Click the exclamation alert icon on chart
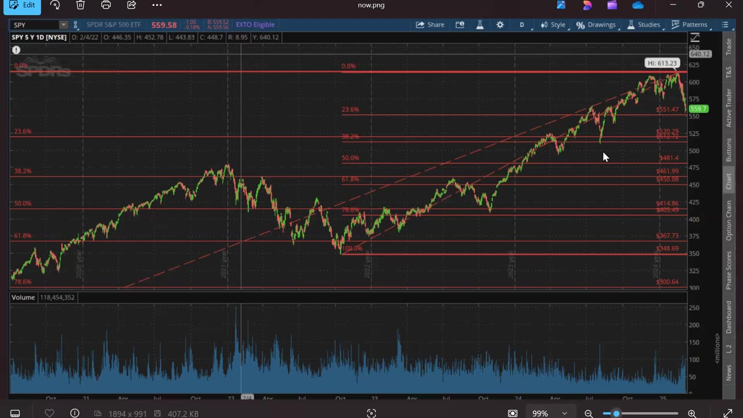Viewport: 743px width, 418px height. 16,50
